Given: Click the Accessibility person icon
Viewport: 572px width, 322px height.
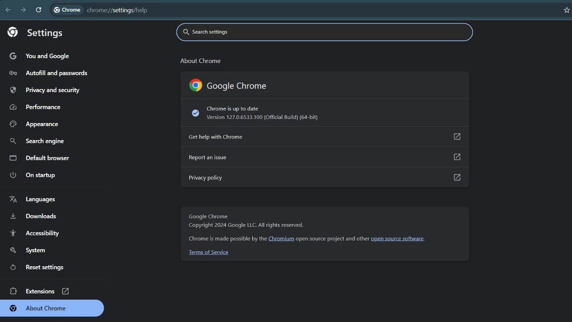Looking at the screenshot, I should (x=13, y=233).
